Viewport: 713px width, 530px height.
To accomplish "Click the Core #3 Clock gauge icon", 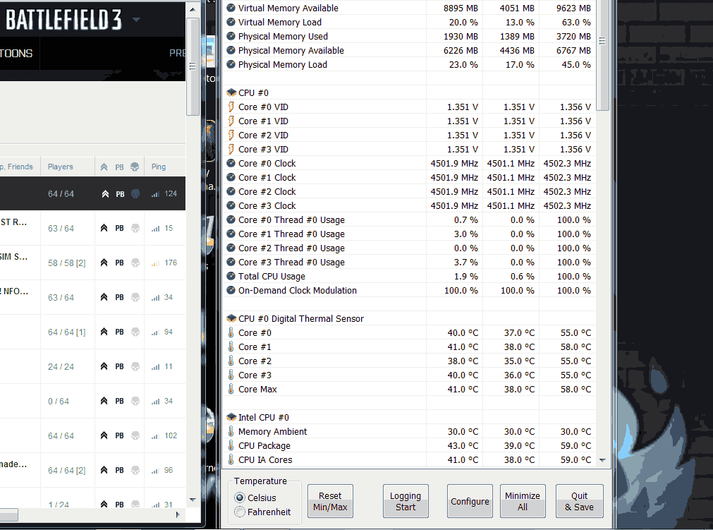I will pos(231,205).
